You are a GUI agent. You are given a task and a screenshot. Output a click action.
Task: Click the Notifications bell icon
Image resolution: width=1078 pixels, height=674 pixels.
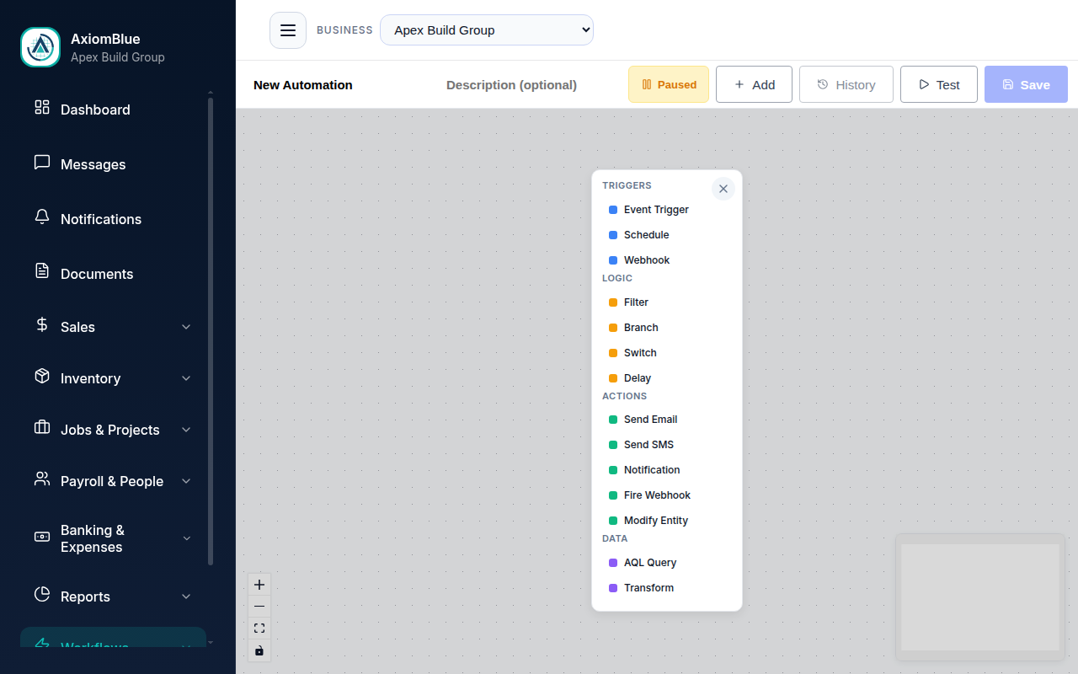pyautogui.click(x=42, y=217)
